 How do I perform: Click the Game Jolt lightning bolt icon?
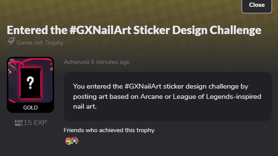pyautogui.click(x=11, y=42)
